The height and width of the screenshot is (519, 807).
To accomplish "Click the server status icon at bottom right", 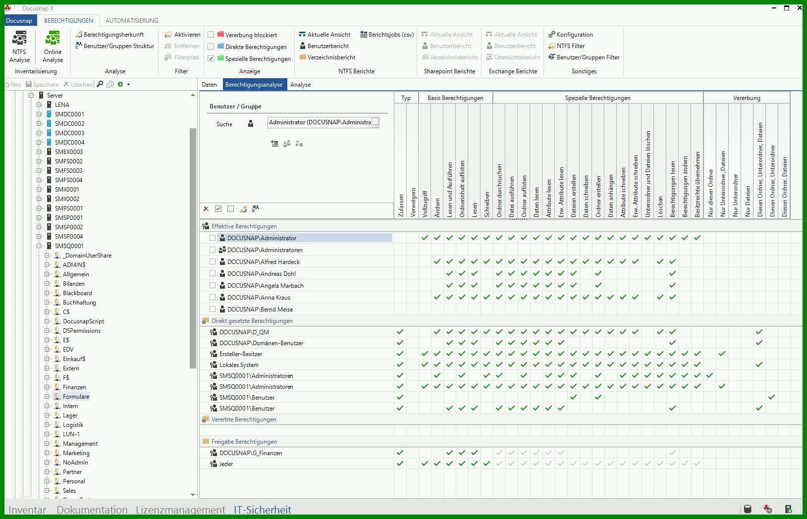I will pos(788,509).
